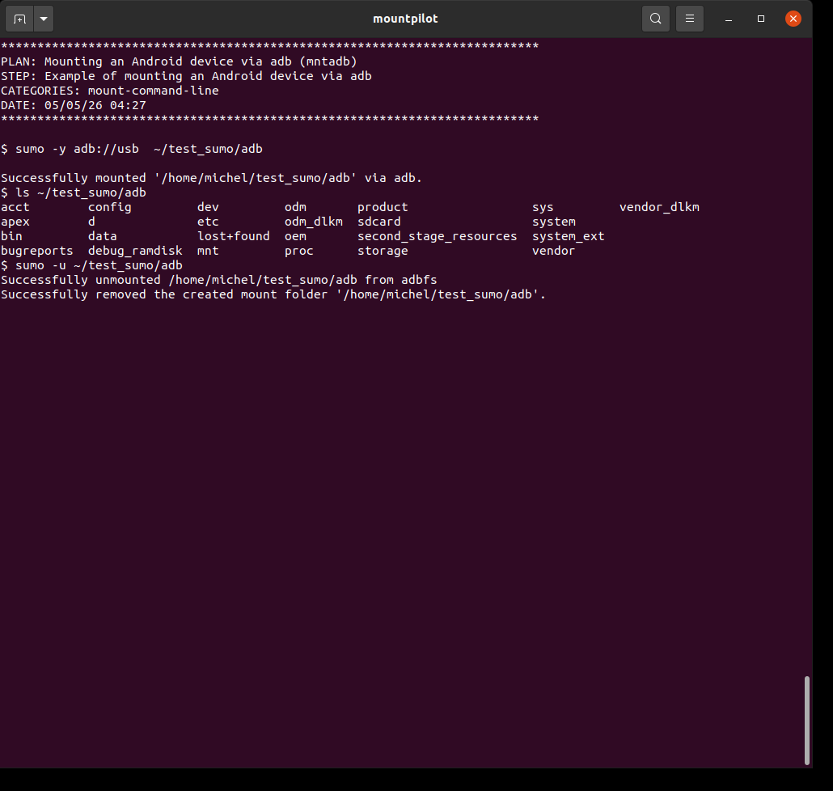Click the 'storage' directory entry
This screenshot has width=833, height=791.
coord(383,251)
